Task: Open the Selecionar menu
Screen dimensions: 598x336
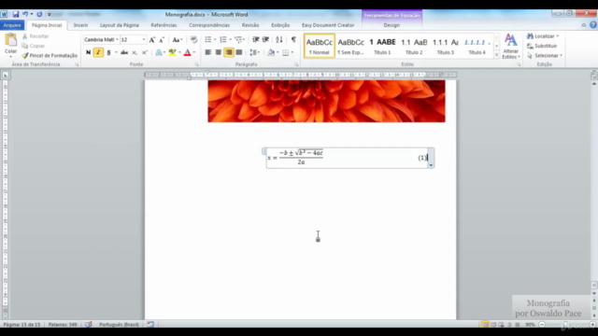Action: click(x=545, y=56)
